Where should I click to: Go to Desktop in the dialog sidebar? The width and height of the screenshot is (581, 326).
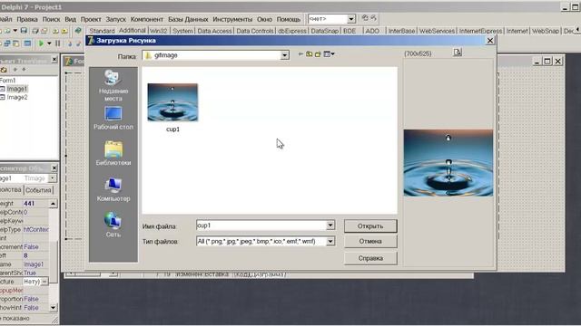(113, 119)
